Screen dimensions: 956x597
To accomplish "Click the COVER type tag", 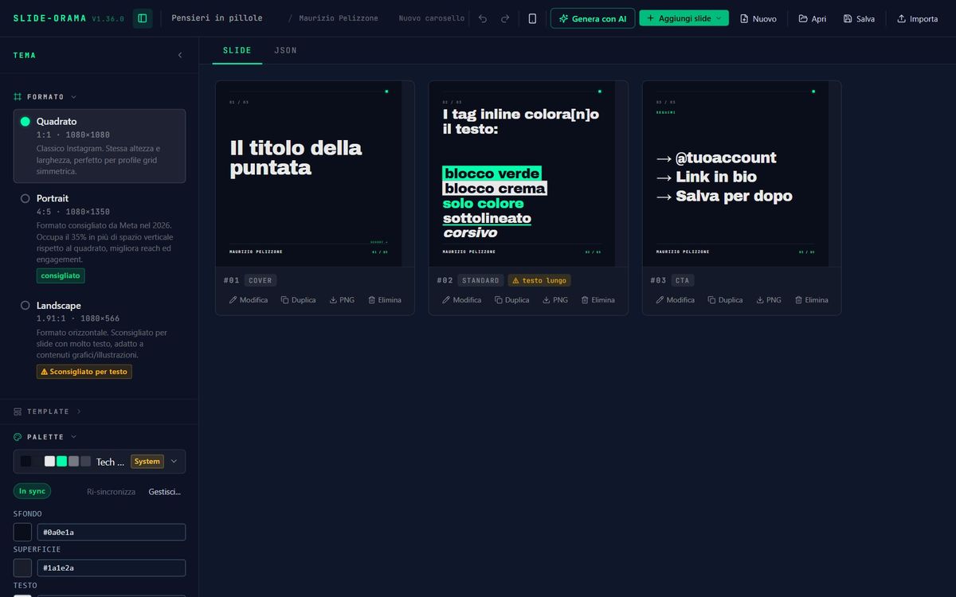I will (261, 280).
